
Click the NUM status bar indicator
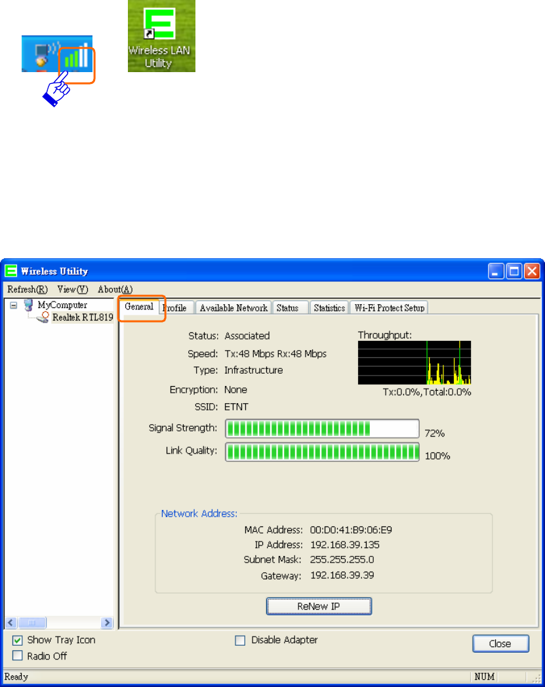[x=485, y=677]
